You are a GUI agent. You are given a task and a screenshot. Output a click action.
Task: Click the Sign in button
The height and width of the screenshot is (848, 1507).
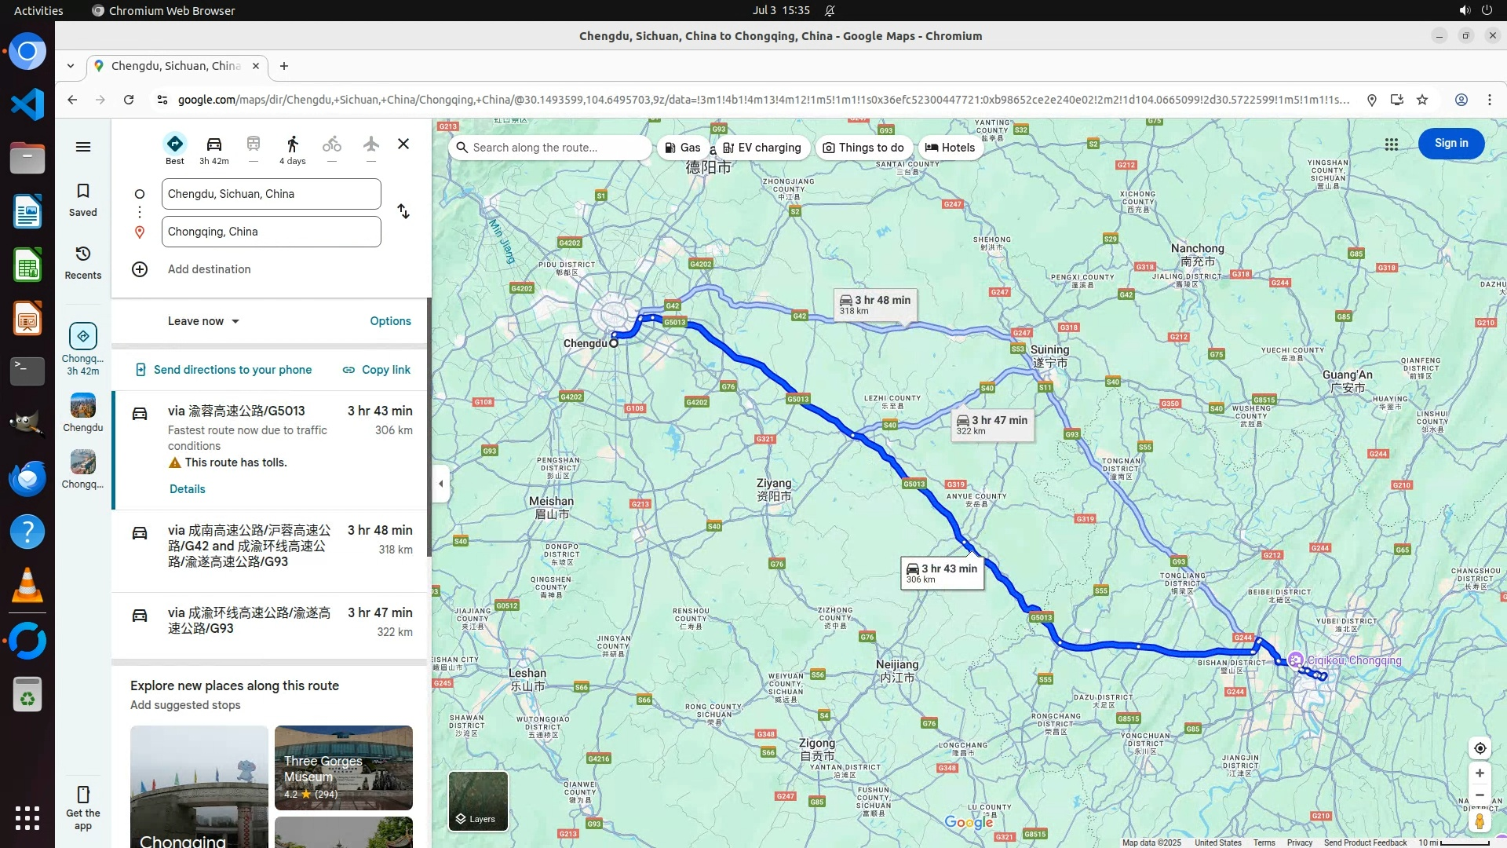pyautogui.click(x=1450, y=144)
